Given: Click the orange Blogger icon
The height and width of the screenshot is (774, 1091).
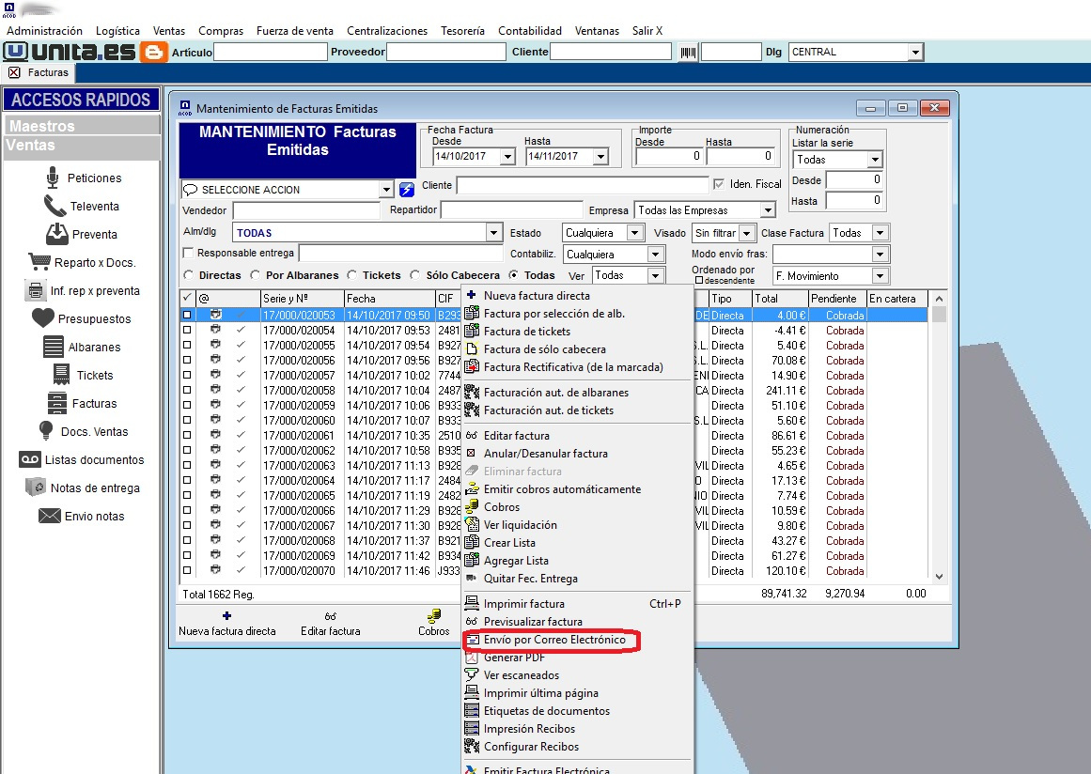Looking at the screenshot, I should click(x=153, y=53).
